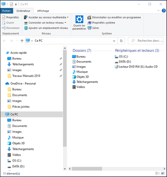Open Travaux Manuels 2019 folder
Image resolution: width=167 pixels, height=177 pixels.
tap(24, 76)
